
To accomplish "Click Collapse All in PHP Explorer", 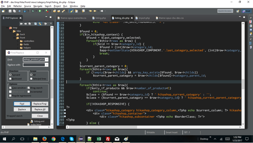I will pyautogui.click(x=35, y=24).
